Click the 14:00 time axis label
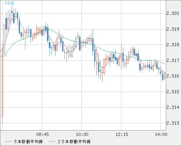 [161, 134]
